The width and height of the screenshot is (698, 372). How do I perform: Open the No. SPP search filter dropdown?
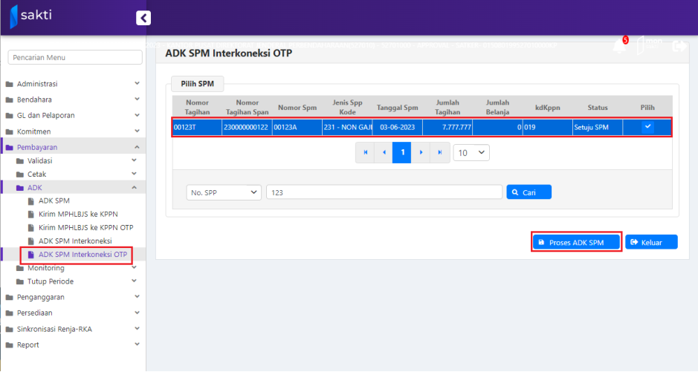pyautogui.click(x=224, y=192)
